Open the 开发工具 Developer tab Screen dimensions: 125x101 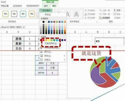5,6
